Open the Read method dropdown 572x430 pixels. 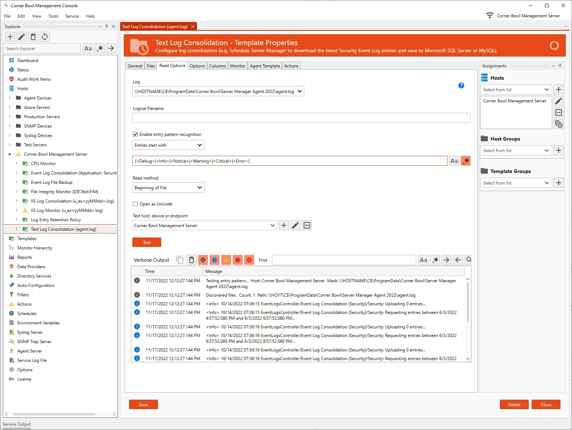(x=168, y=188)
